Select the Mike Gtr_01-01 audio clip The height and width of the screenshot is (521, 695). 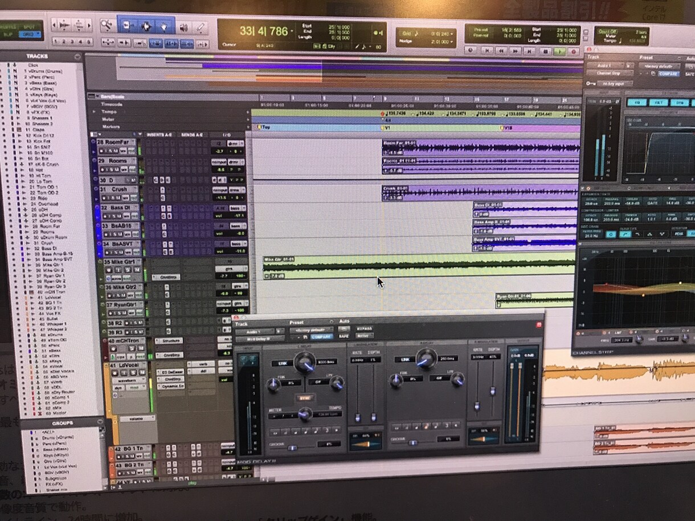418,267
